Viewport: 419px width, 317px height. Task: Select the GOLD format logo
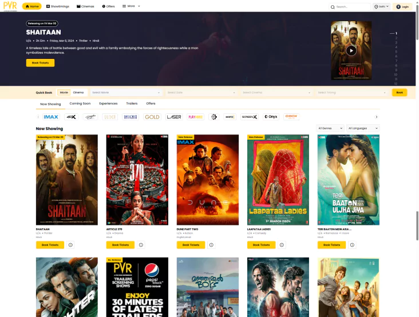[x=152, y=117]
